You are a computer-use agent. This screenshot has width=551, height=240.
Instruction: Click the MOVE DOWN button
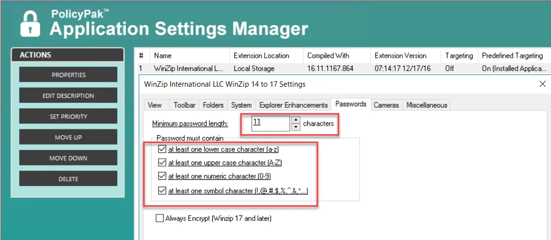[69, 158]
